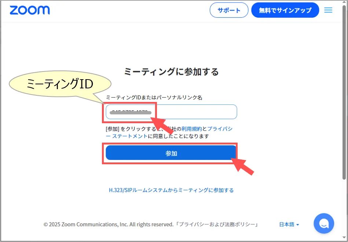Click the 無料でサインアップ button
348x242 pixels.
285,10
